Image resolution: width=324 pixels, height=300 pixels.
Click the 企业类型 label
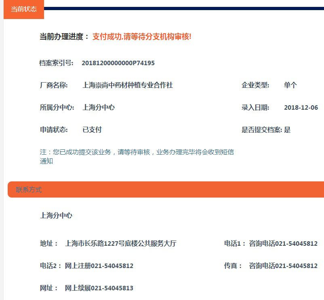pyautogui.click(x=255, y=85)
